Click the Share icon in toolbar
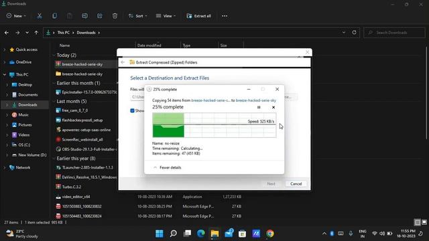Screen dimensions: 429x241 point(100,16)
